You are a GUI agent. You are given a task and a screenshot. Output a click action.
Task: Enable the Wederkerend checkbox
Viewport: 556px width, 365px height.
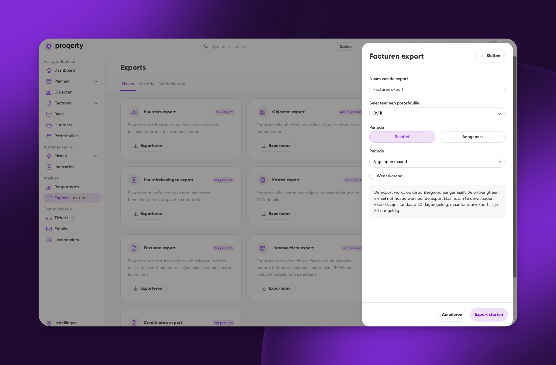(372, 176)
